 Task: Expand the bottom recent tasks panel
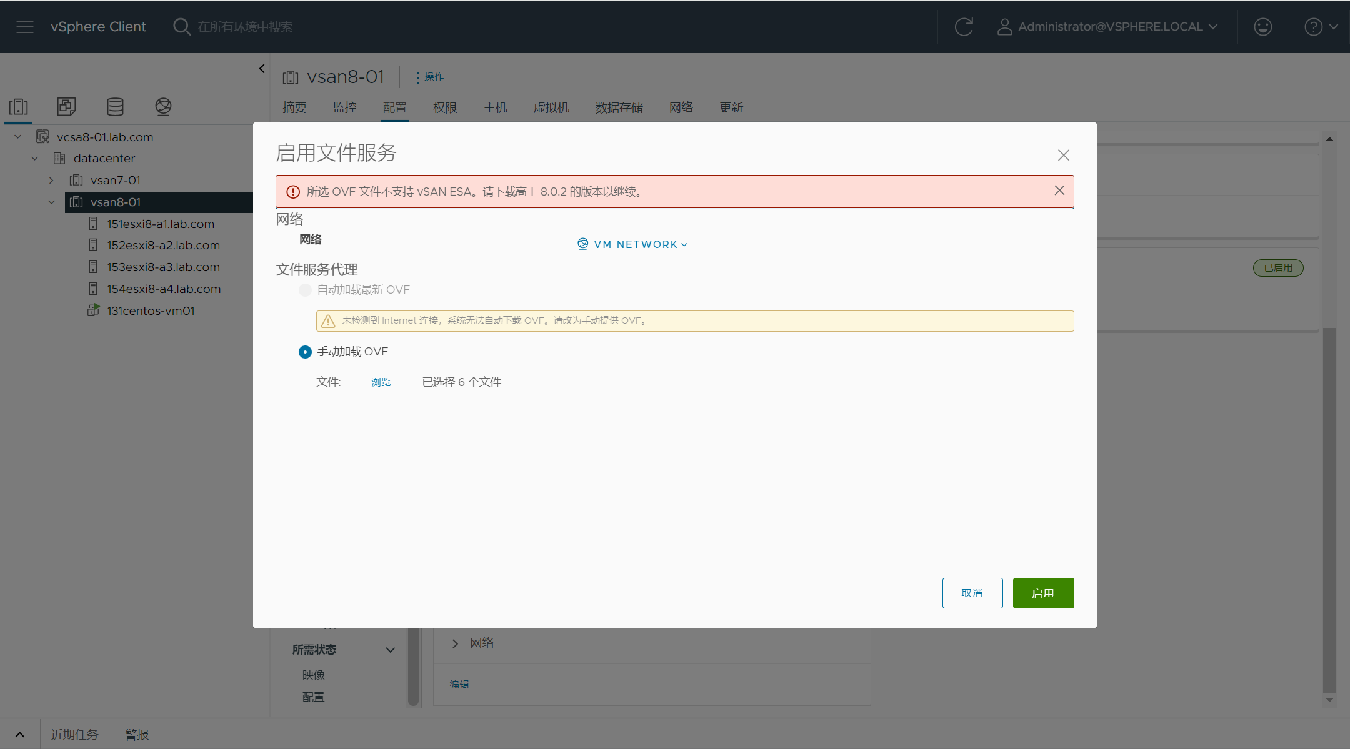[20, 735]
